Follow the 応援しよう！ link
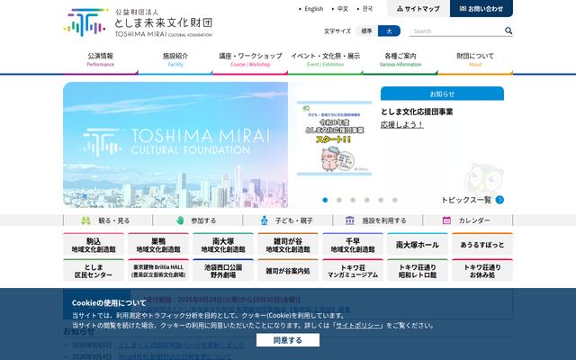Viewport: 576px width, 360px height. click(402, 125)
